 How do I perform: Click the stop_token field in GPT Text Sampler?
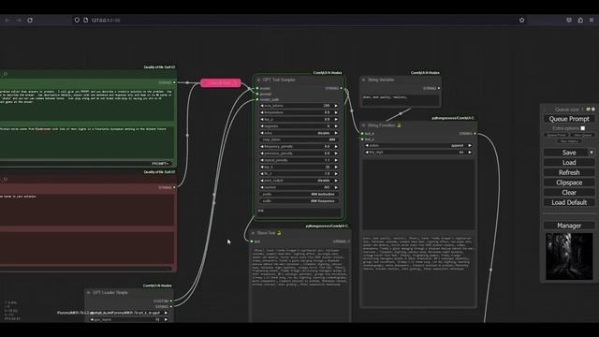[x=299, y=139]
